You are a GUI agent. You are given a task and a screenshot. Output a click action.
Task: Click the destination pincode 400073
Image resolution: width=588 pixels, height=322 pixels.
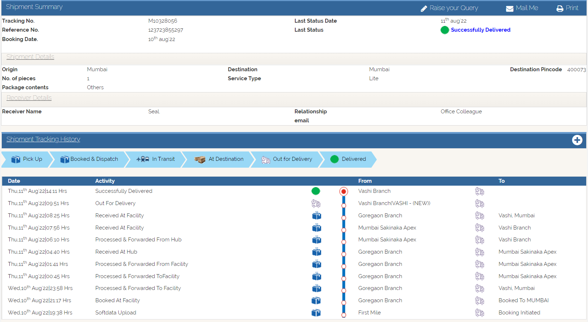576,69
